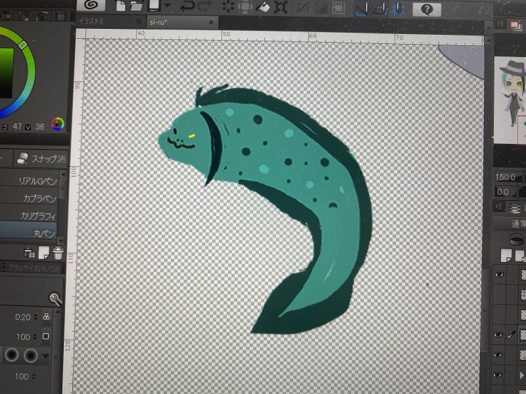Save the document with the Save icon
The image size is (526, 394).
[x=155, y=6]
